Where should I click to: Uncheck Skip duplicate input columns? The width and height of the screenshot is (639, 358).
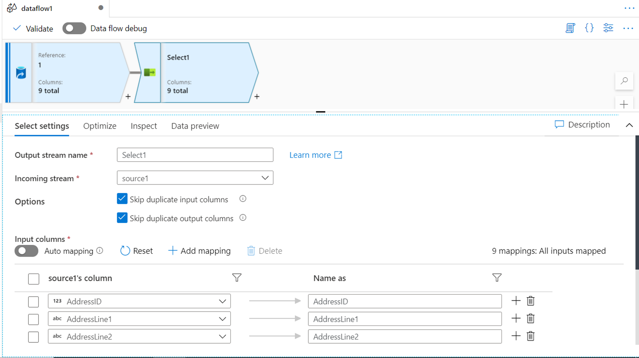tap(122, 199)
